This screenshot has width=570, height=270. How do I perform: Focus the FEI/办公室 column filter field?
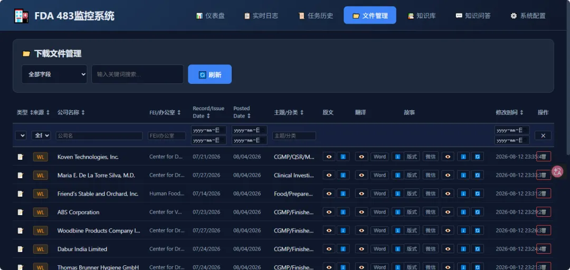pos(167,136)
